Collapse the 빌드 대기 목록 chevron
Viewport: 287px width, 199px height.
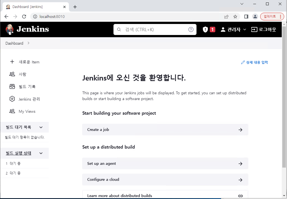41,127
